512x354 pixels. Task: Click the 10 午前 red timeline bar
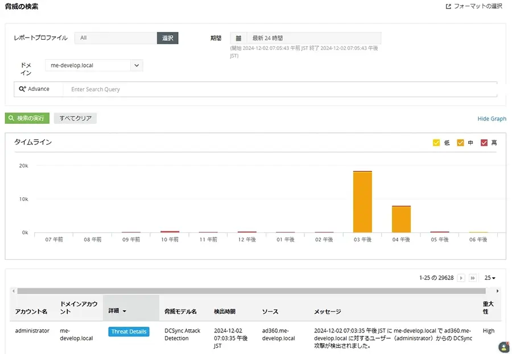pos(170,232)
